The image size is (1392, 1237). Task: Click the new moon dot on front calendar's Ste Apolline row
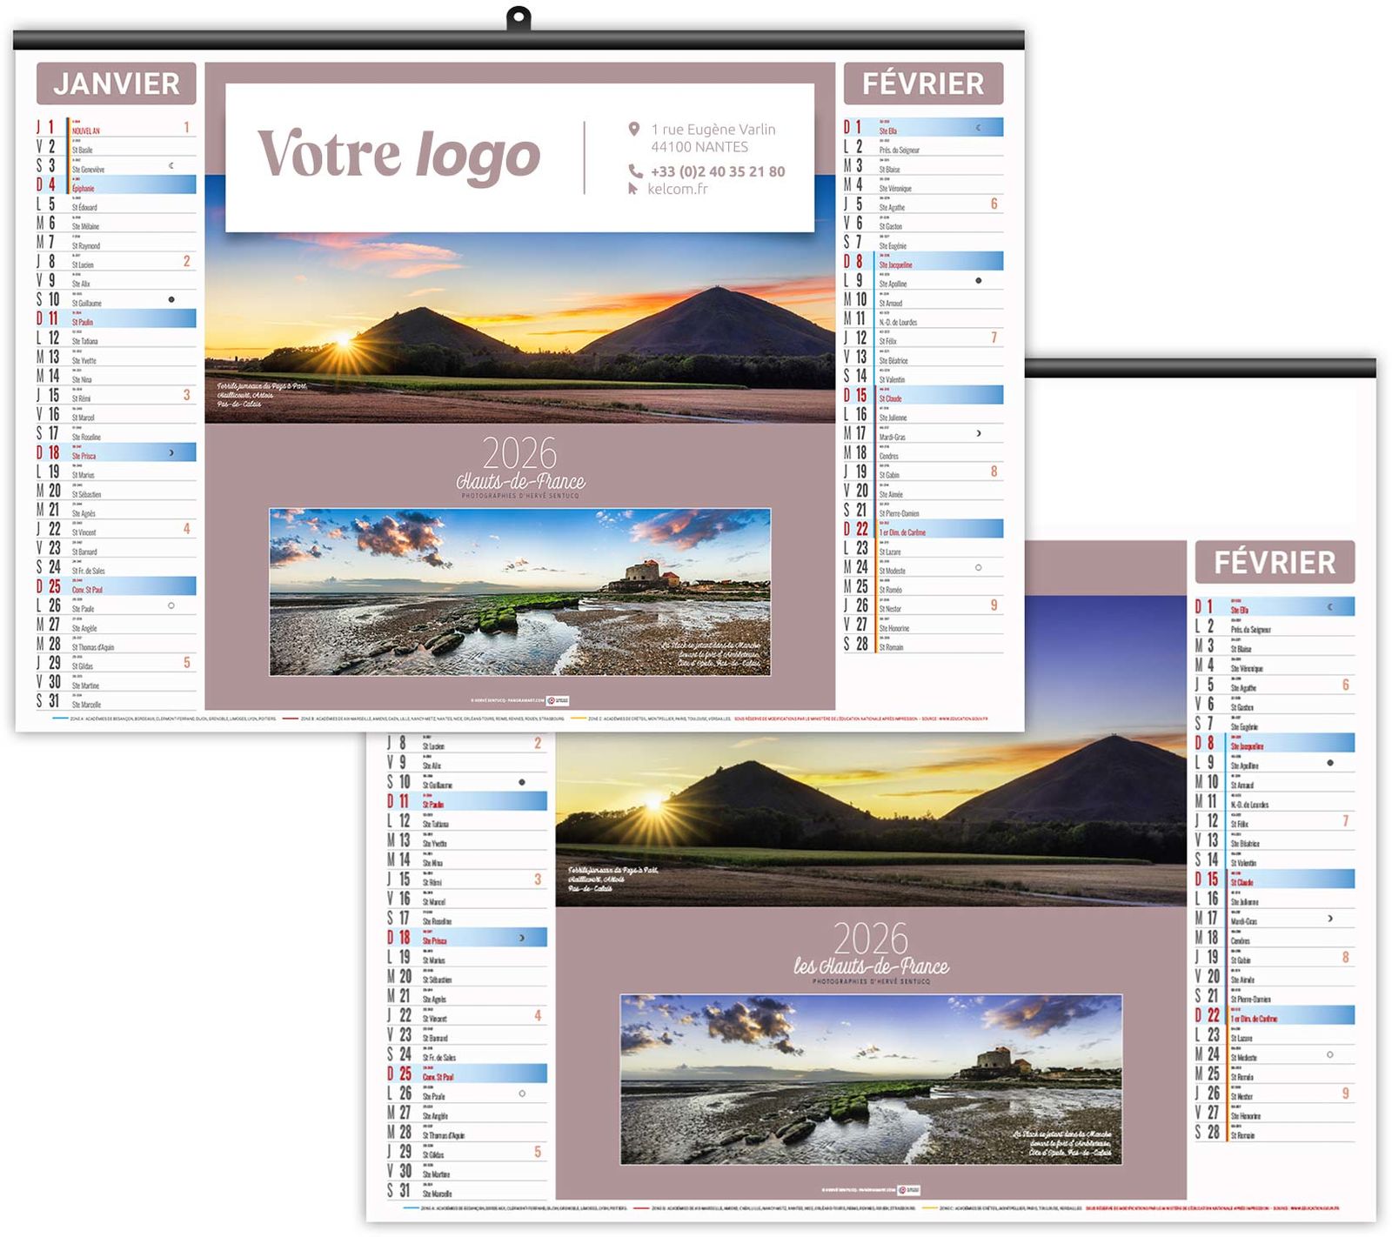click(x=979, y=280)
